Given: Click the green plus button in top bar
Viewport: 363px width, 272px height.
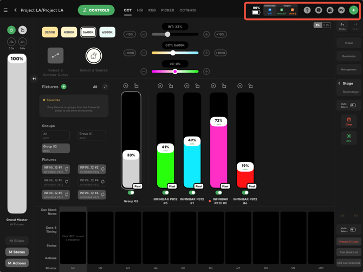Looking at the screenshot, I should 353,10.
